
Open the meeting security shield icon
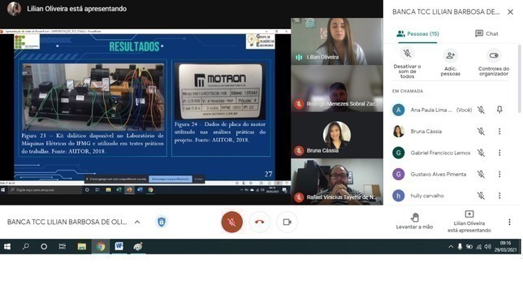(x=162, y=222)
